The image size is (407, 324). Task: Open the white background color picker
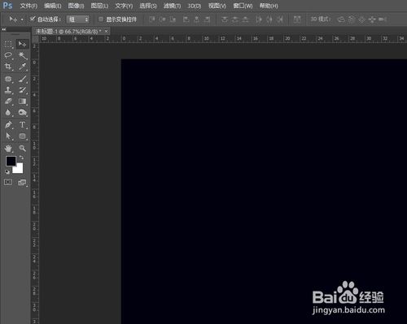click(20, 169)
